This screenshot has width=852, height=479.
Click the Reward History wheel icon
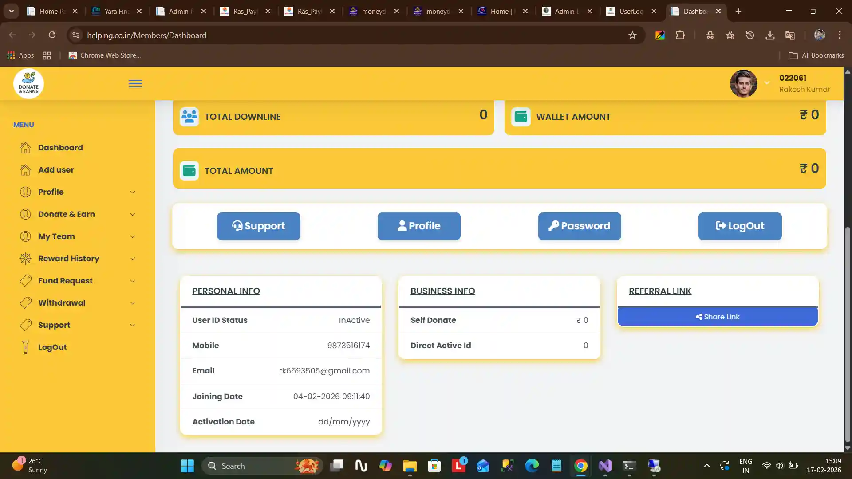26,259
